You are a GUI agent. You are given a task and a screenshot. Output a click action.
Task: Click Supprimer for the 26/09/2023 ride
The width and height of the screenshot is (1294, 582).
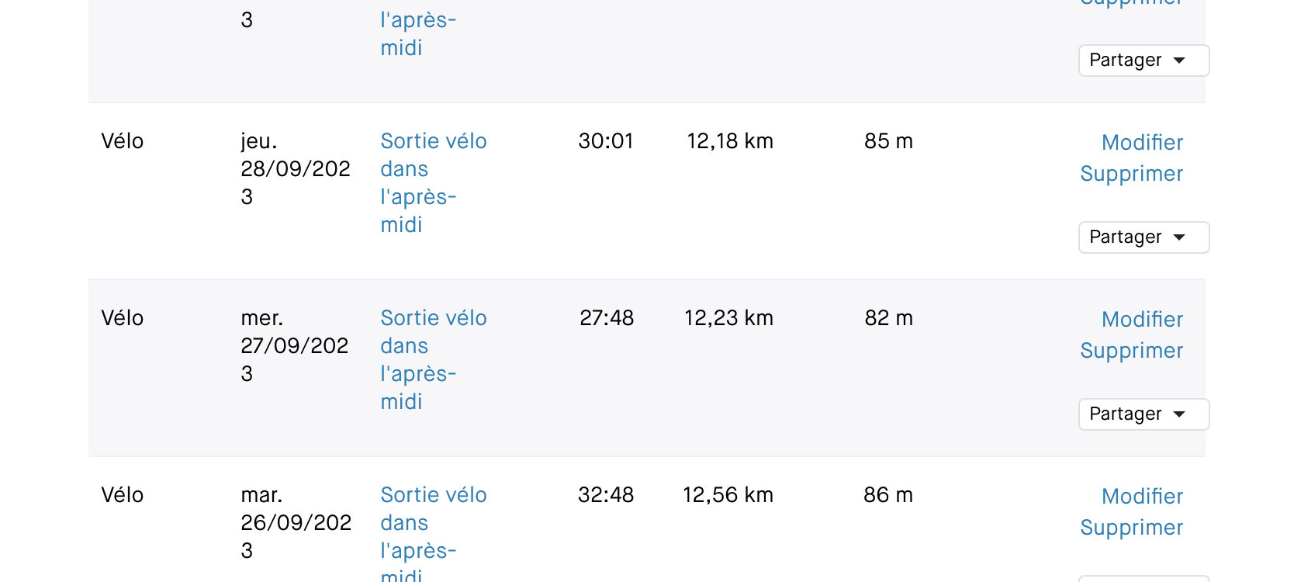(x=1131, y=528)
